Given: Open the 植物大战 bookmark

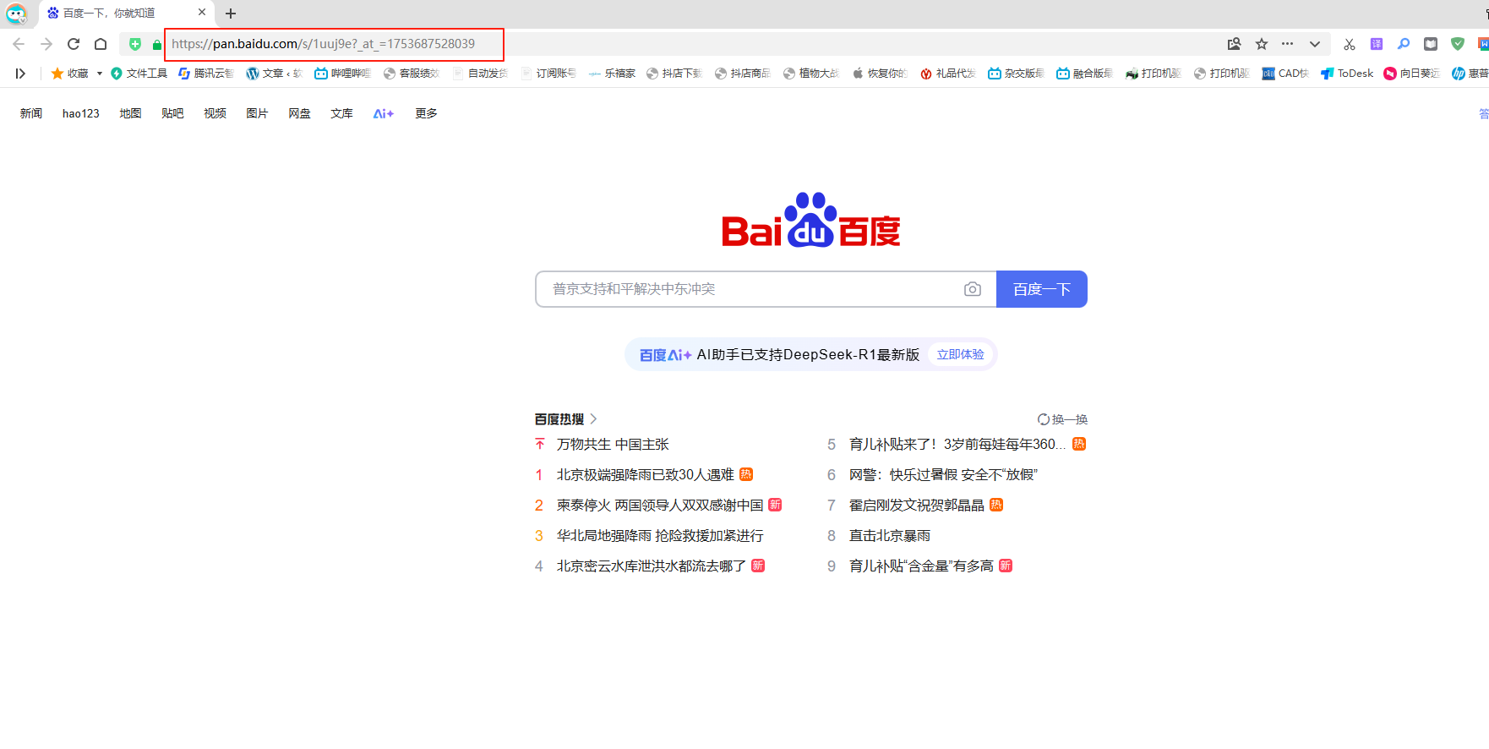Looking at the screenshot, I should (x=811, y=74).
